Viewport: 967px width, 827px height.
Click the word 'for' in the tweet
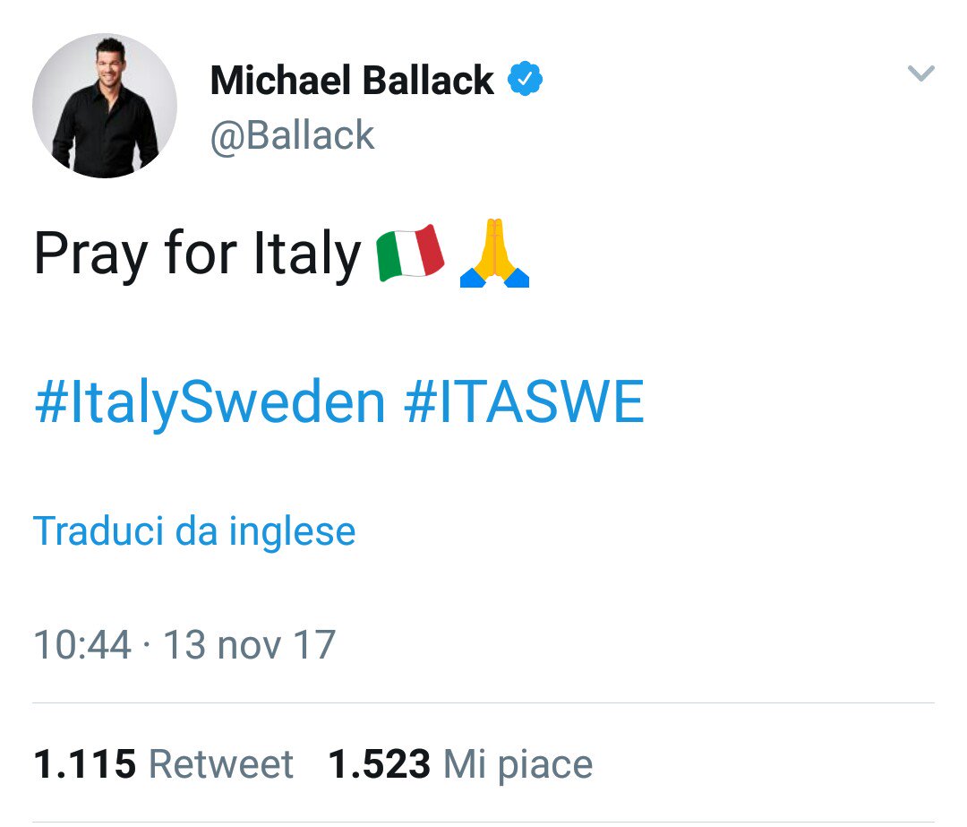(x=201, y=254)
